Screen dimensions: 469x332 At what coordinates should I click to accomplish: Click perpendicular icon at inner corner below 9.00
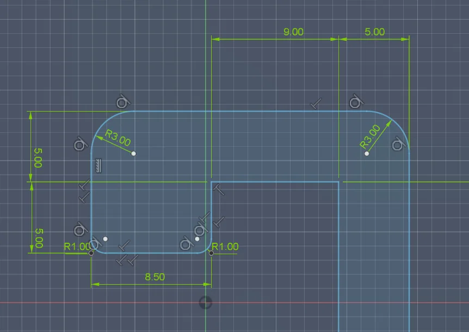tap(219, 190)
